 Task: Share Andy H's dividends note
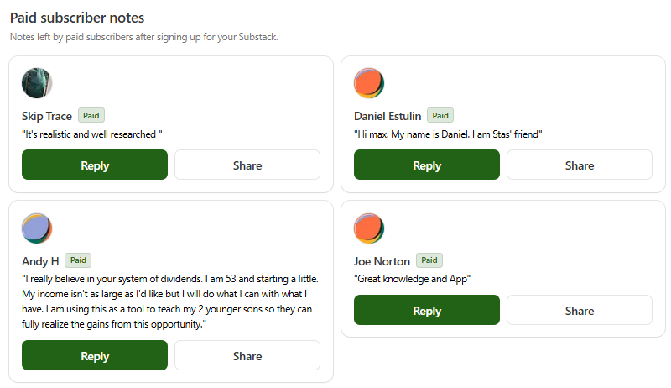click(x=247, y=356)
